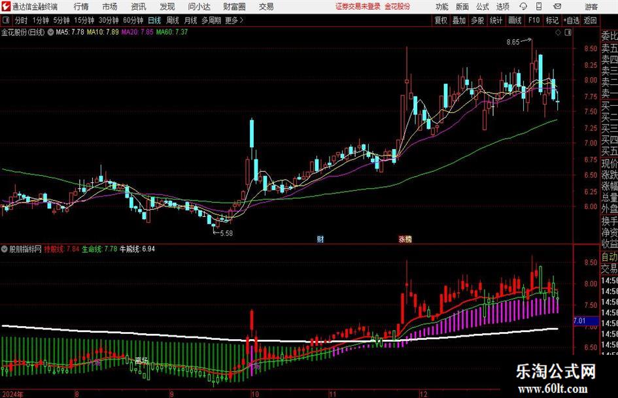The image size is (618, 398).
Task: Toggle the panel layout icon beside the diamond
Action: coord(568,33)
